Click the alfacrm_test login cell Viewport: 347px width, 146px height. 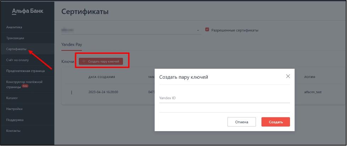[313, 92]
